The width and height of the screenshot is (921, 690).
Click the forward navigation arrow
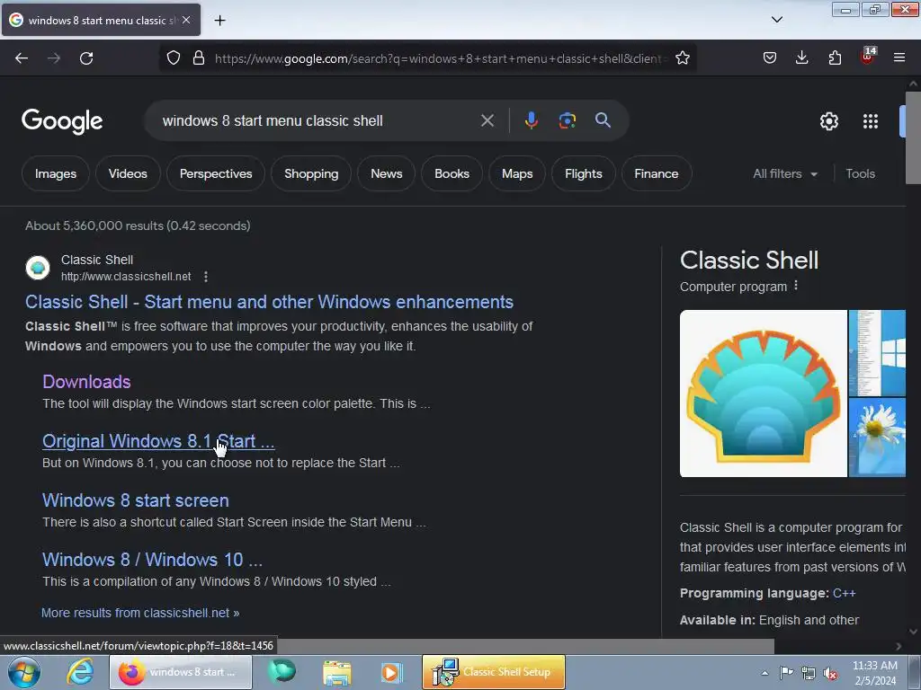(x=53, y=58)
